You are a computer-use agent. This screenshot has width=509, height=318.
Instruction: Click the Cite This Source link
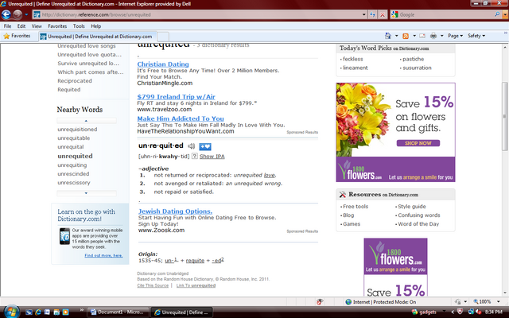(x=153, y=285)
